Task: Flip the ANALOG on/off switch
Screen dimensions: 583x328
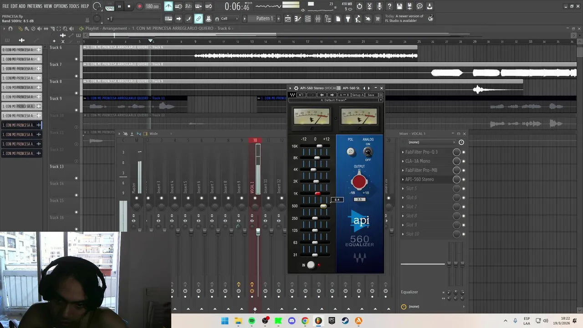Action: click(368, 152)
